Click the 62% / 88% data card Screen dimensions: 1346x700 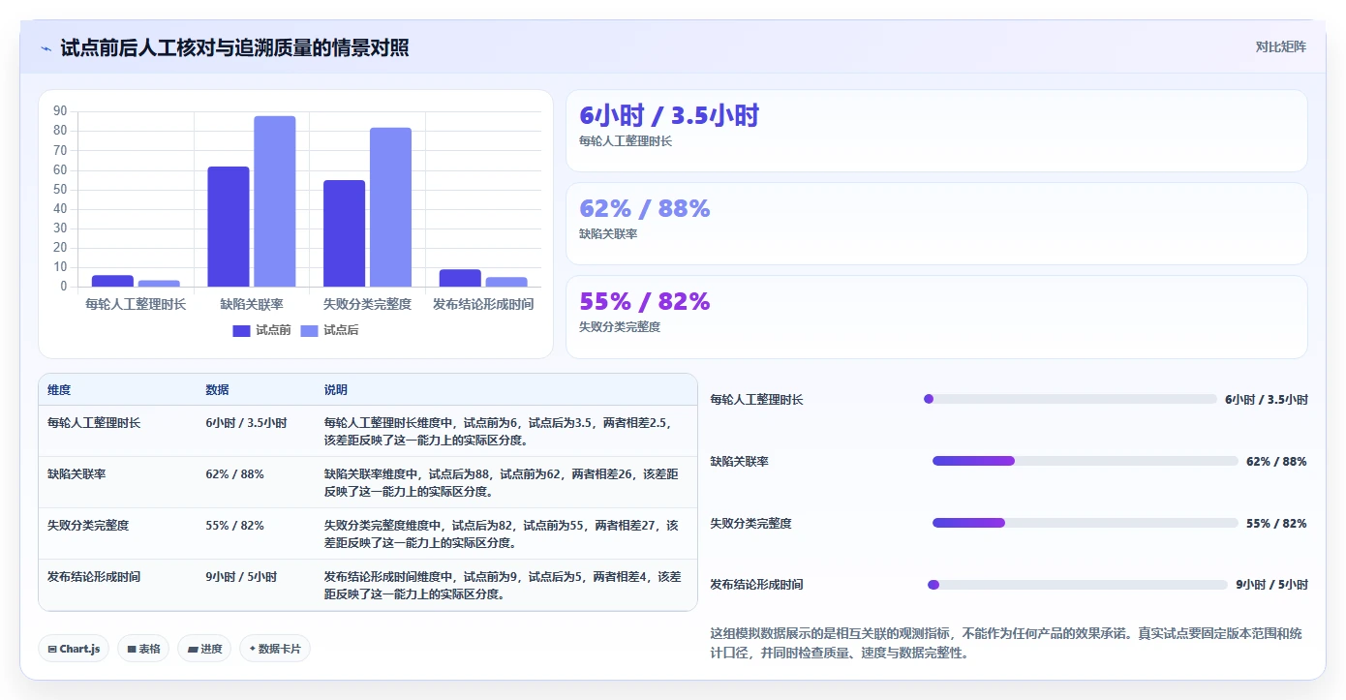click(936, 224)
